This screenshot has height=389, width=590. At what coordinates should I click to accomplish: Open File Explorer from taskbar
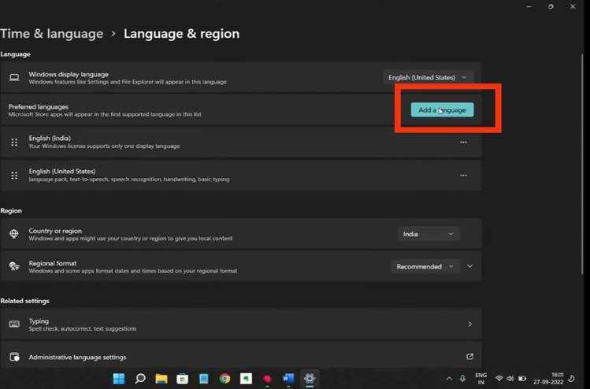pyautogui.click(x=161, y=379)
